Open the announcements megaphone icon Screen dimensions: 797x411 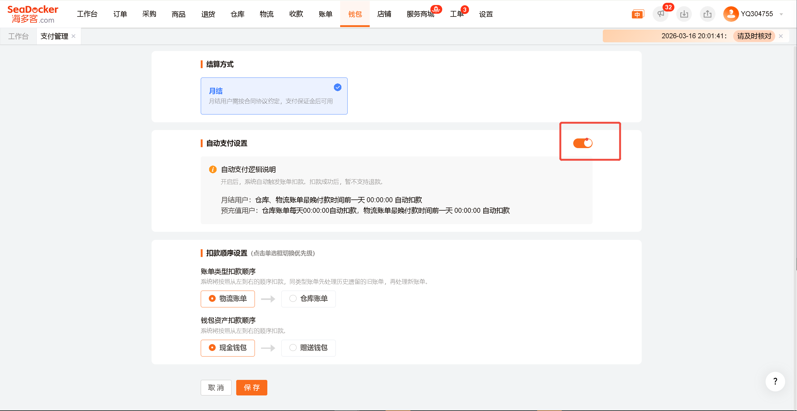[x=660, y=14]
